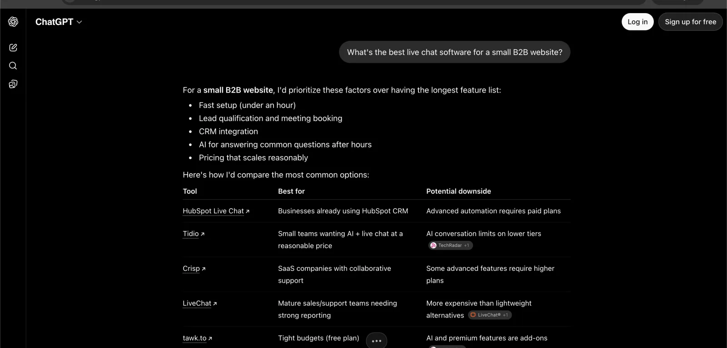
Task: Click the TechRadar +1 source chip
Action: 450,245
